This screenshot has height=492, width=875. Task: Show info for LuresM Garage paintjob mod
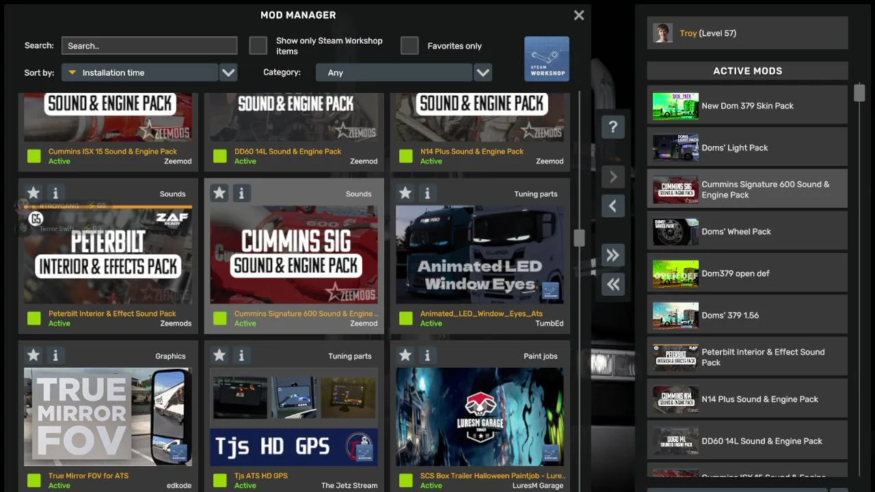pos(427,355)
